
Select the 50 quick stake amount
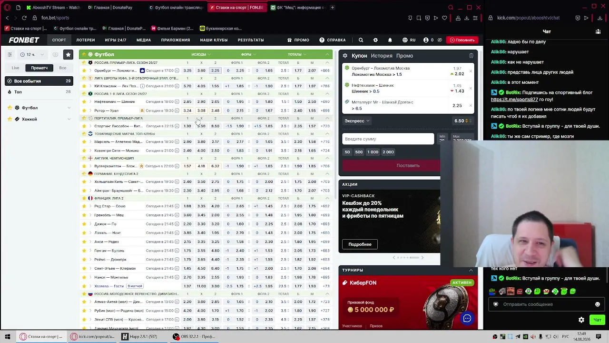click(347, 152)
